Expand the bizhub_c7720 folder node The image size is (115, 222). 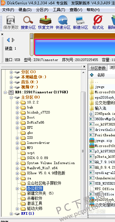pos(17,113)
